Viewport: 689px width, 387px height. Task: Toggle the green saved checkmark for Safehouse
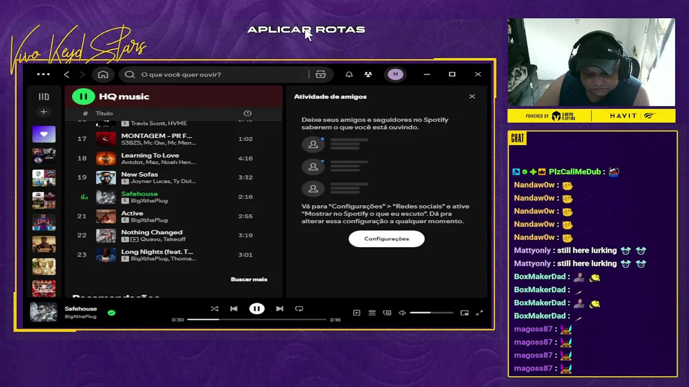[x=111, y=312]
